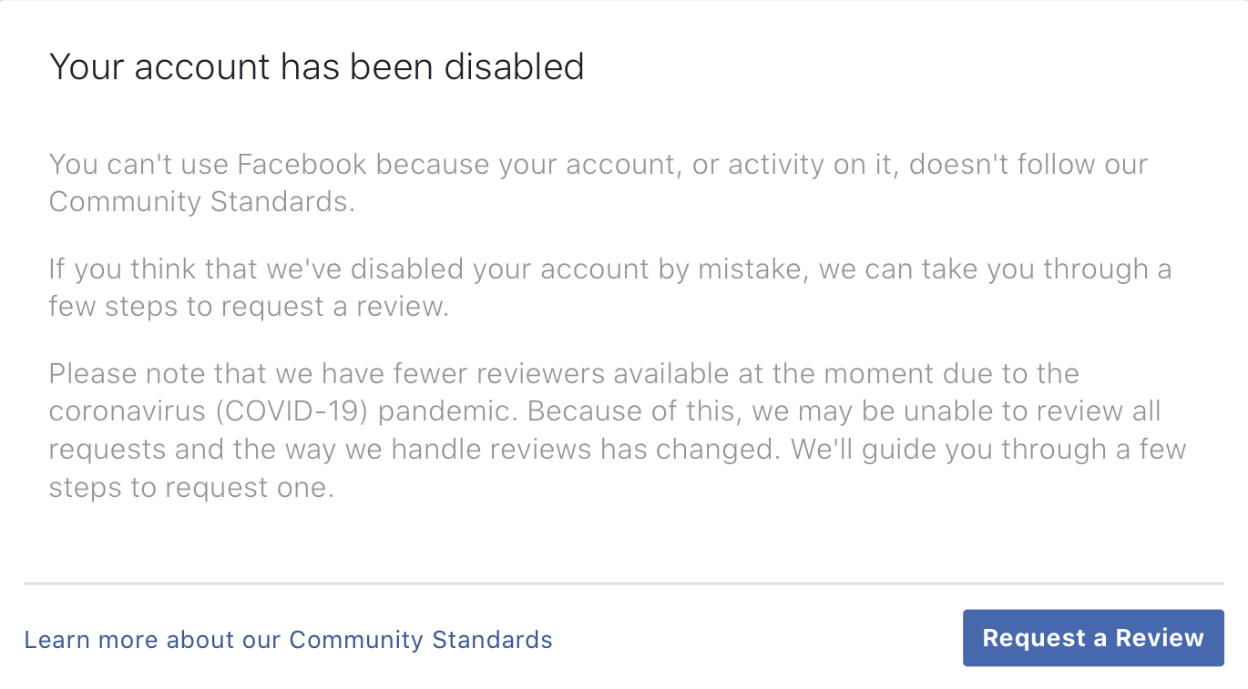Click the '(COVID-19)' text in the notice

point(292,411)
